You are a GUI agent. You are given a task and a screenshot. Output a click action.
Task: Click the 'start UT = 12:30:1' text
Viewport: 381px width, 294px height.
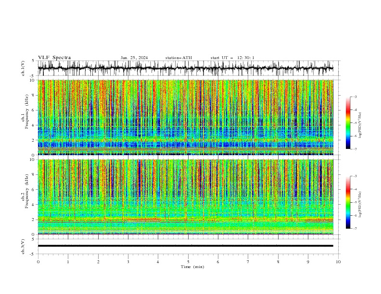click(232, 58)
